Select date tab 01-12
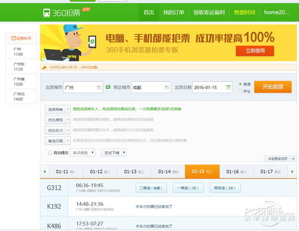Viewport: 299px width, 231px height. [x=100, y=172]
